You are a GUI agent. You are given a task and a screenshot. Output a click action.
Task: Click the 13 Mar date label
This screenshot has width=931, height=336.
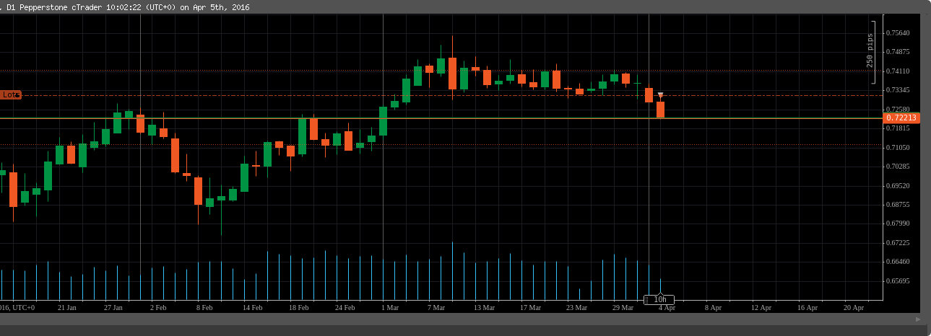[x=484, y=308]
